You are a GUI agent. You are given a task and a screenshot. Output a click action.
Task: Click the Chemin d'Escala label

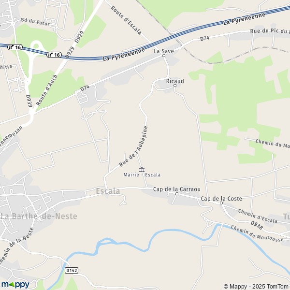258,216
